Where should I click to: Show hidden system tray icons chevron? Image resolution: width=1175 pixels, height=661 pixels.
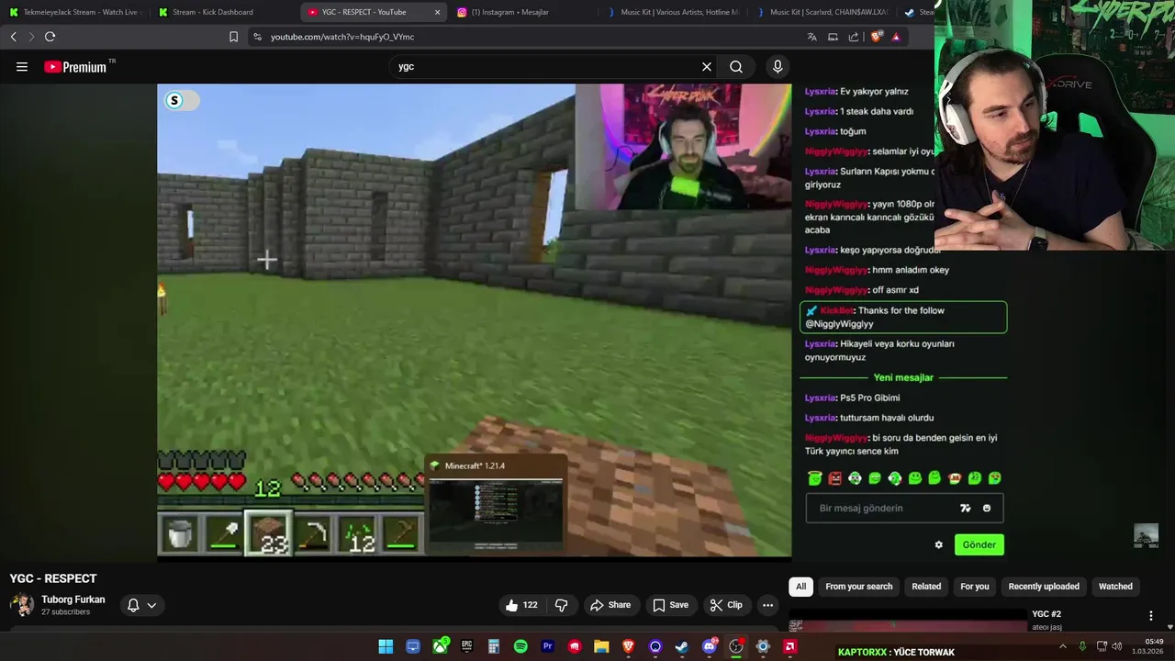(x=1063, y=646)
